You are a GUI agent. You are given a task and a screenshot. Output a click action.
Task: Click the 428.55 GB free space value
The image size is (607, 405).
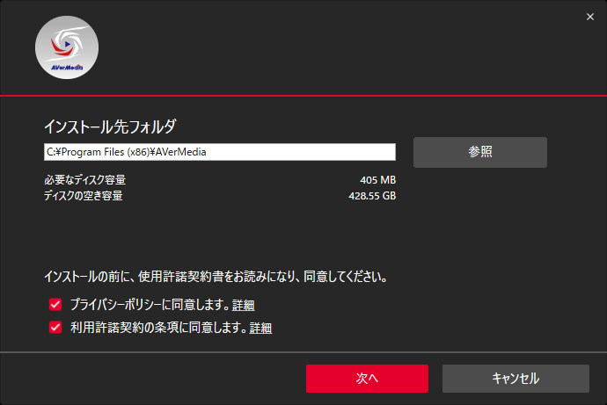[372, 196]
